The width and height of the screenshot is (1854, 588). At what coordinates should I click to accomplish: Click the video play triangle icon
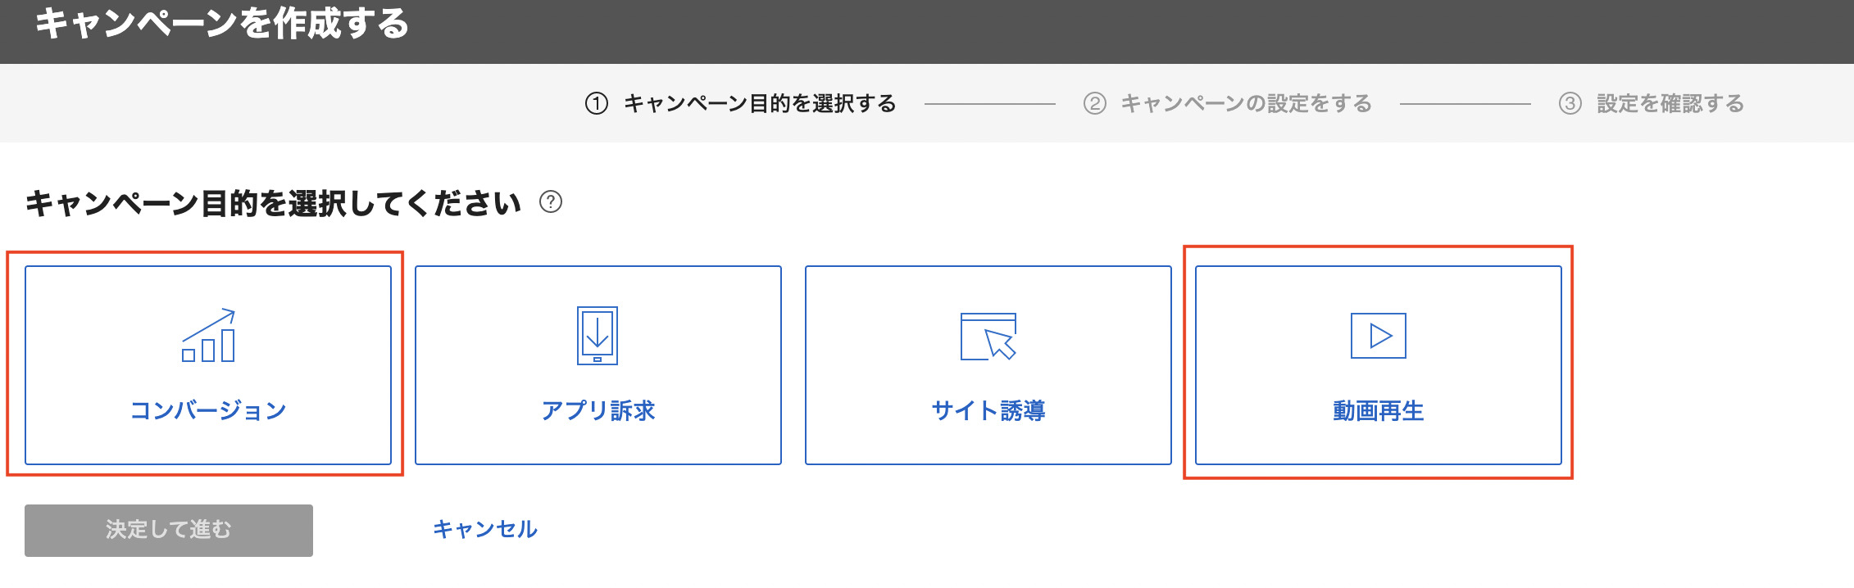(1378, 336)
